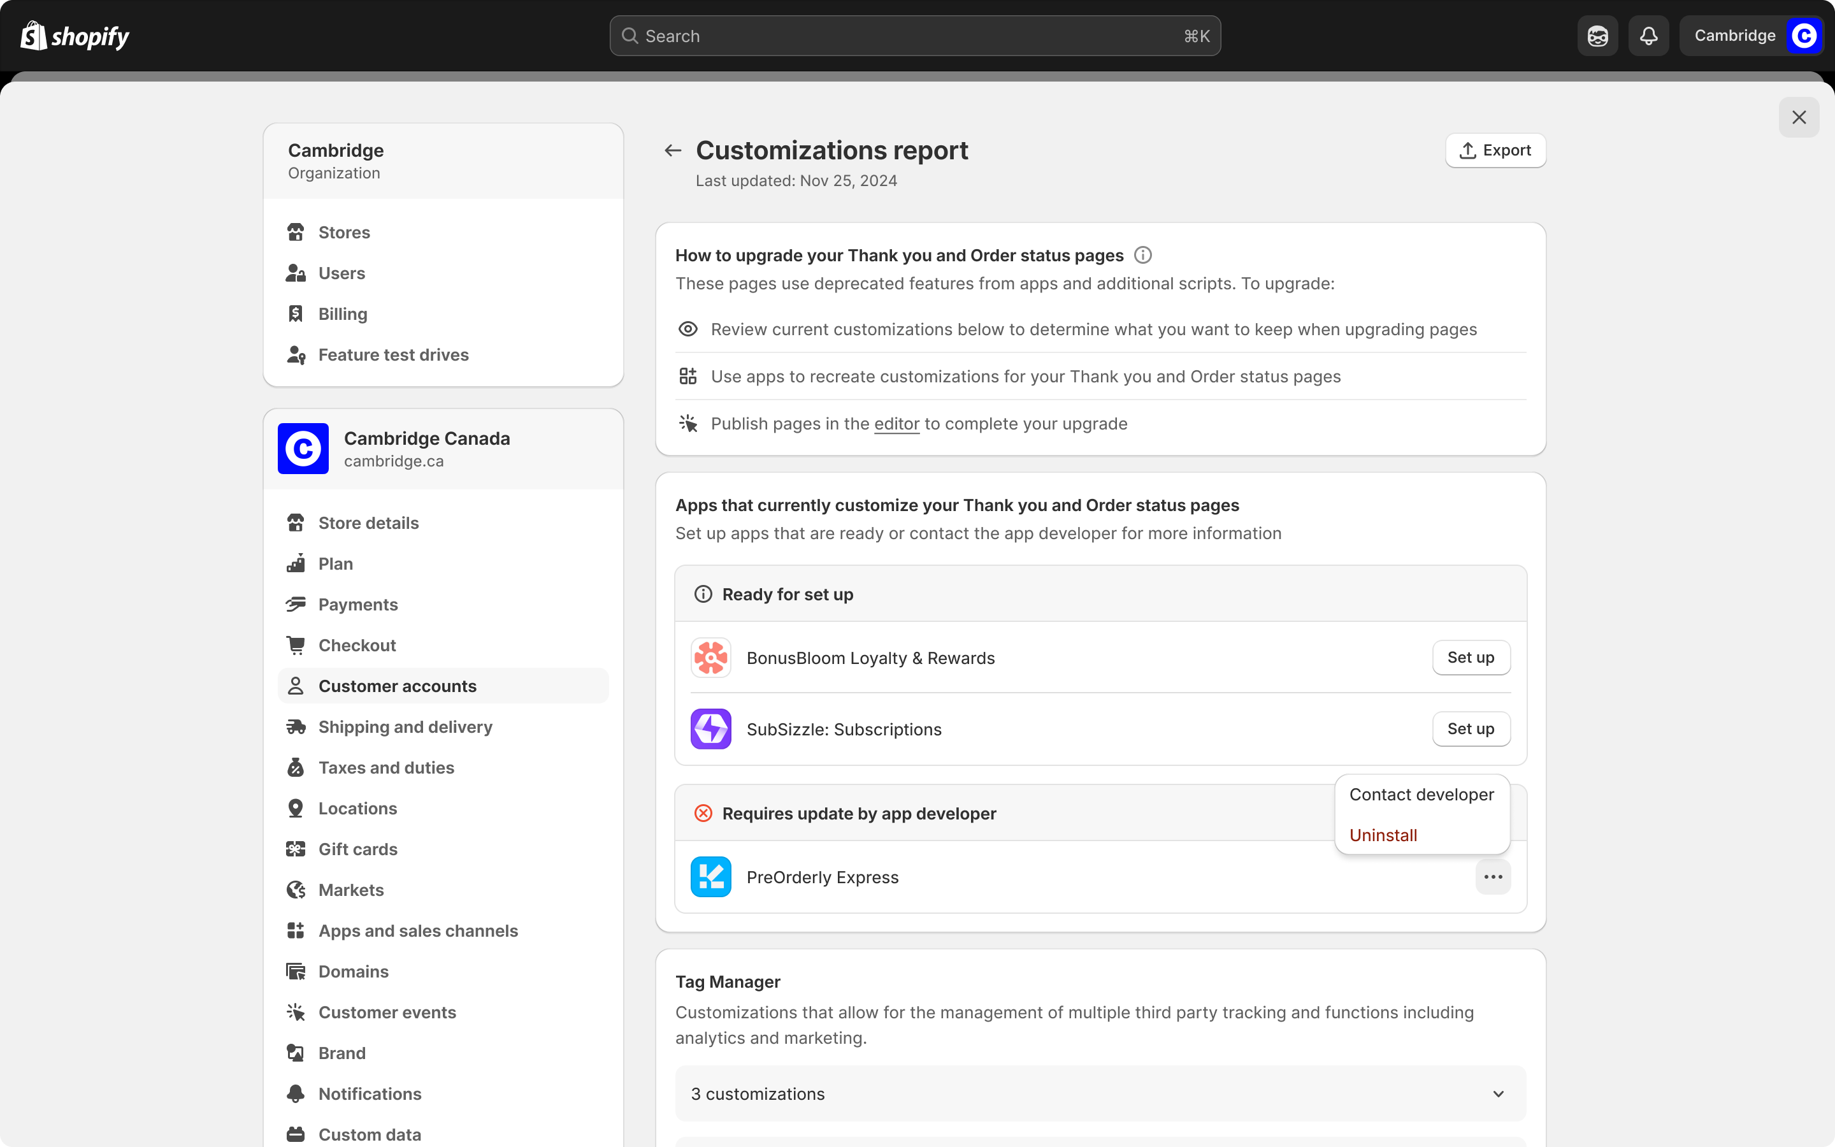Click the Shipping and delivery truck icon
Screen dimensions: 1835x1147
pos(296,726)
